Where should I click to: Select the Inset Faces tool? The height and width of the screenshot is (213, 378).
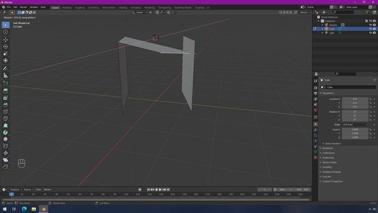[x=5, y=98]
